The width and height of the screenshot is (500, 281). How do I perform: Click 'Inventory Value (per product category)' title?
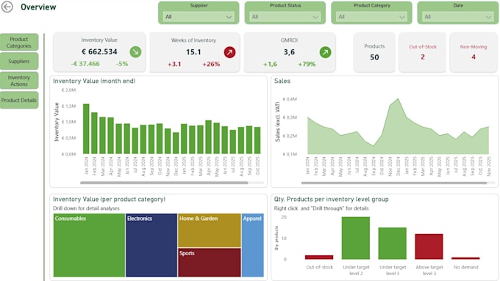click(x=109, y=200)
